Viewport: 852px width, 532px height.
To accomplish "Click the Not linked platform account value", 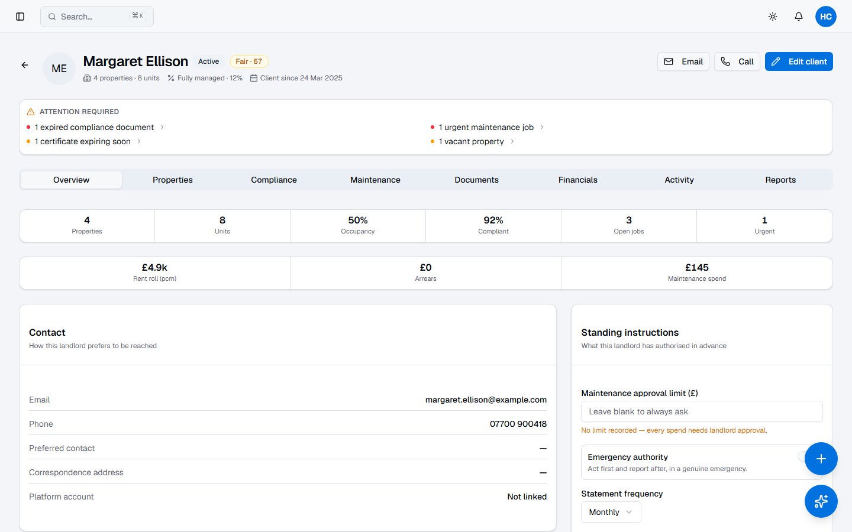I will (527, 497).
